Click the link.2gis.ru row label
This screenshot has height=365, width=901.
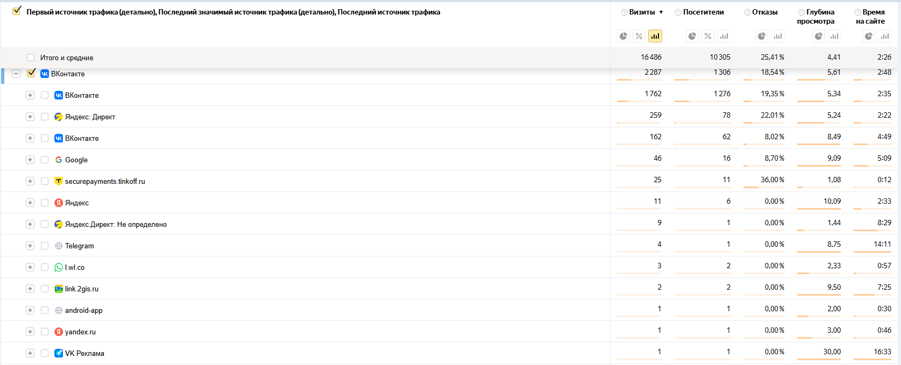(x=82, y=289)
